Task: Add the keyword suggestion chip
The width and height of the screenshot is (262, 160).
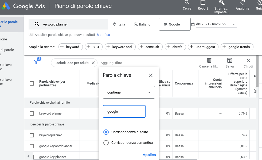Action: tap(71, 47)
